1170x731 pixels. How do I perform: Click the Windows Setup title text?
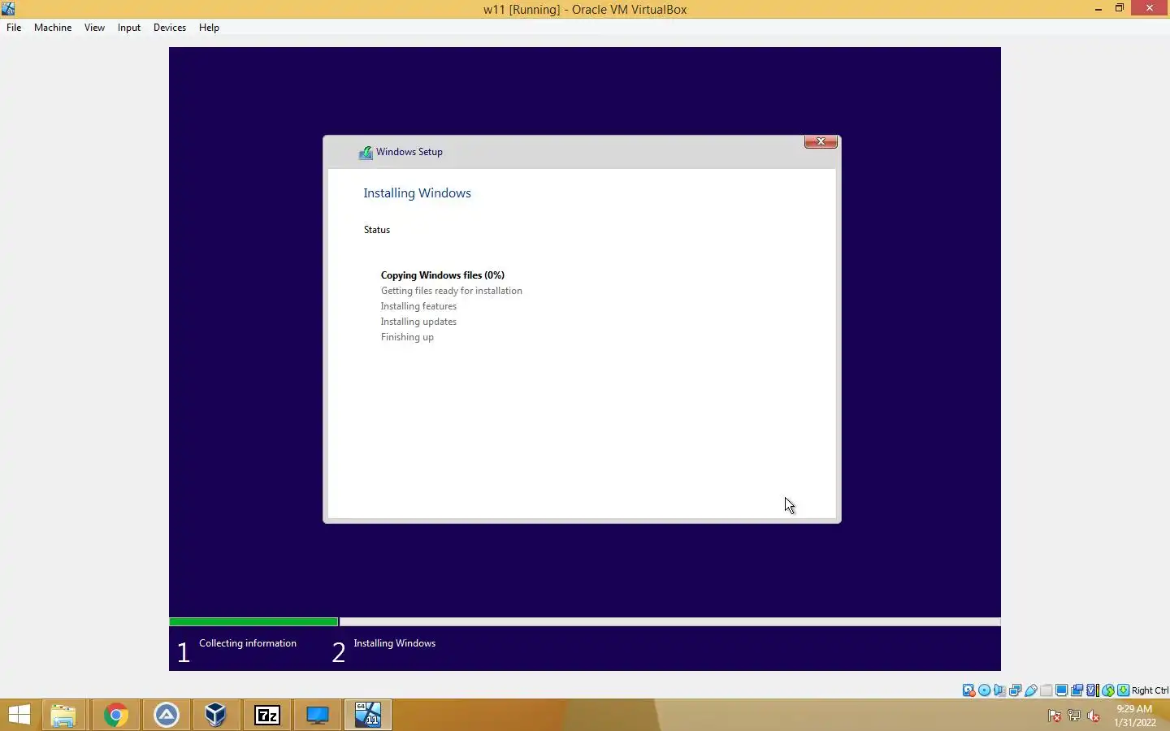tap(409, 152)
